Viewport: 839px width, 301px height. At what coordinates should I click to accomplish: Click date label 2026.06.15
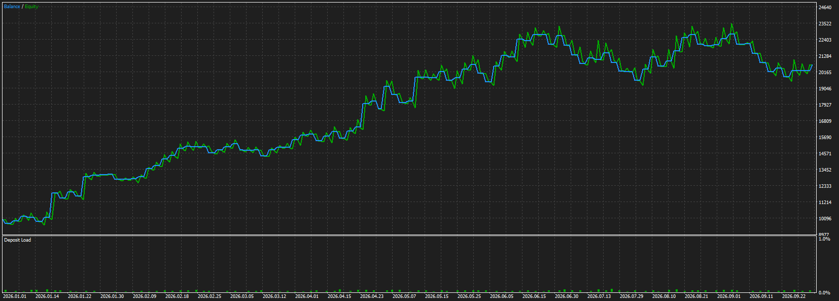pos(534,296)
